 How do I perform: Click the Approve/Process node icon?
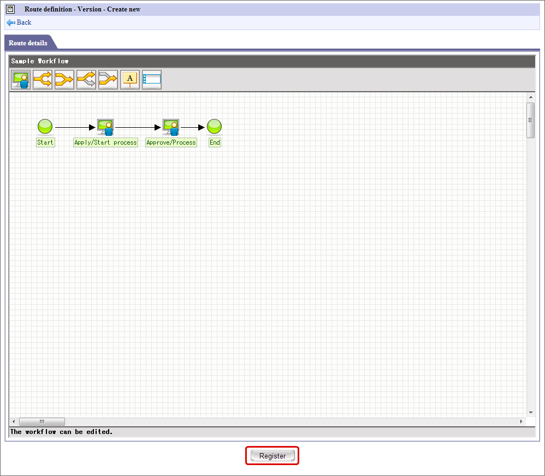click(x=171, y=127)
